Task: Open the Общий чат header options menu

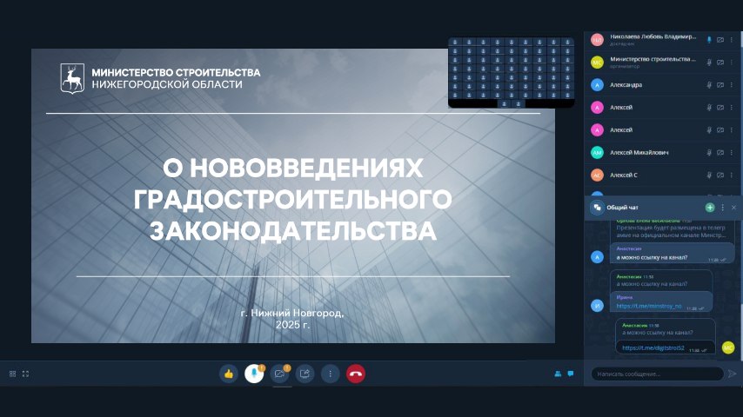Action: pyautogui.click(x=722, y=208)
